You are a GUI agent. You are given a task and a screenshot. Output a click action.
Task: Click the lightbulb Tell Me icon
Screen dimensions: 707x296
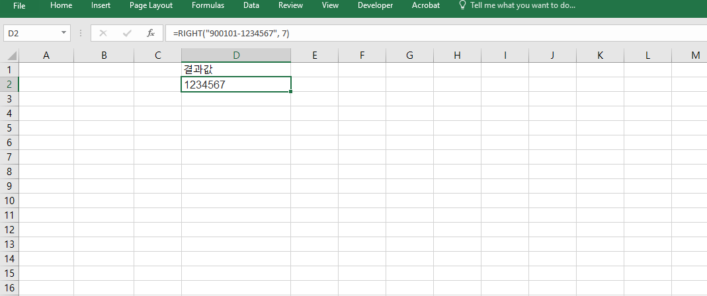click(x=462, y=5)
